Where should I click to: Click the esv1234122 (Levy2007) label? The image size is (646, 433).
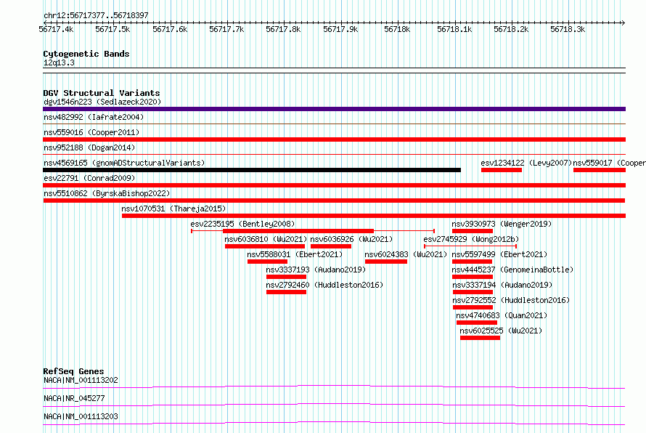pos(526,163)
